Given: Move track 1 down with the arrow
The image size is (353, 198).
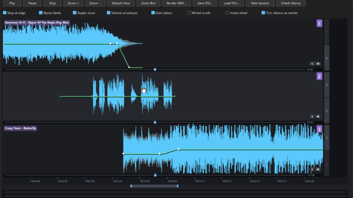Looking at the screenshot, I should 327,58.
